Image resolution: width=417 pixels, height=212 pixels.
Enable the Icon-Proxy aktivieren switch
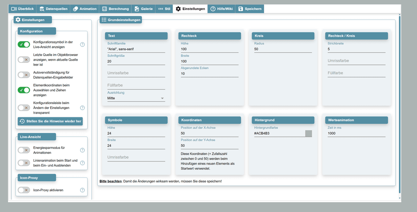[x=24, y=190]
